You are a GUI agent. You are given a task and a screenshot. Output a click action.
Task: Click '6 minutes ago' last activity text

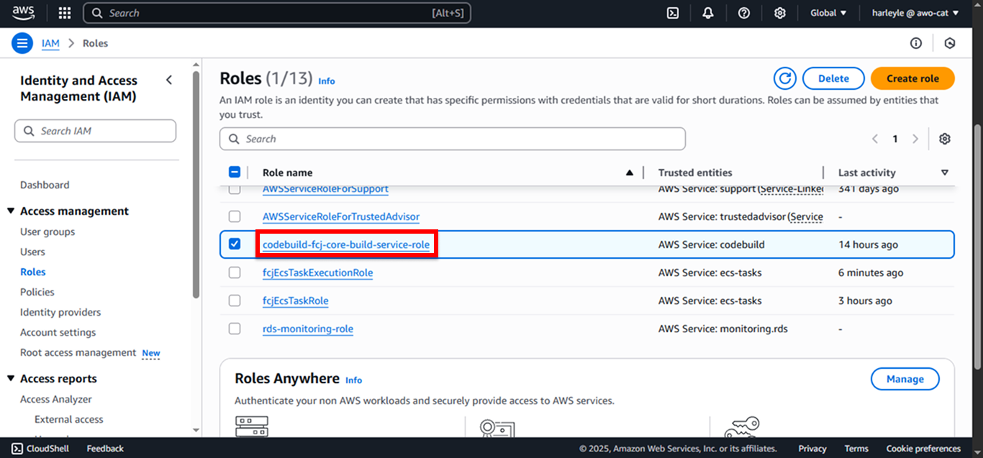[871, 272]
